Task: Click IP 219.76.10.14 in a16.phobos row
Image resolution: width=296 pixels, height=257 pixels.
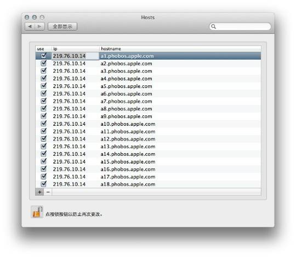Action: point(69,170)
